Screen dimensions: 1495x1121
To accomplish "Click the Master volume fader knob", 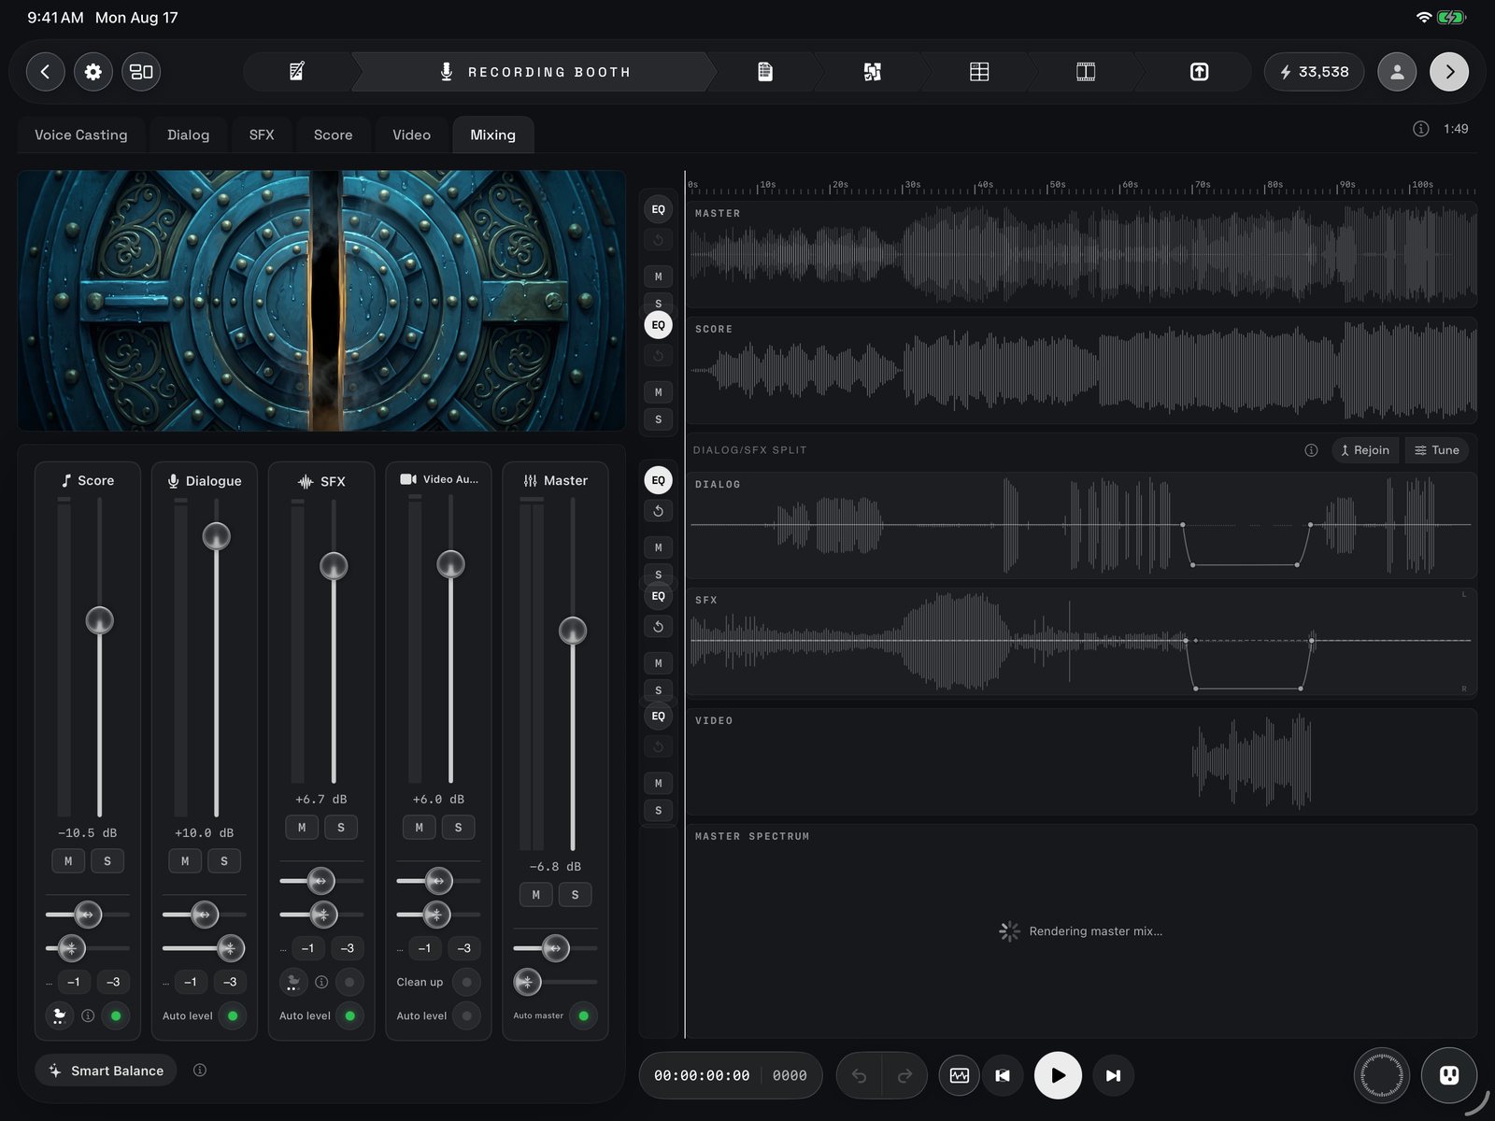I will coord(573,631).
